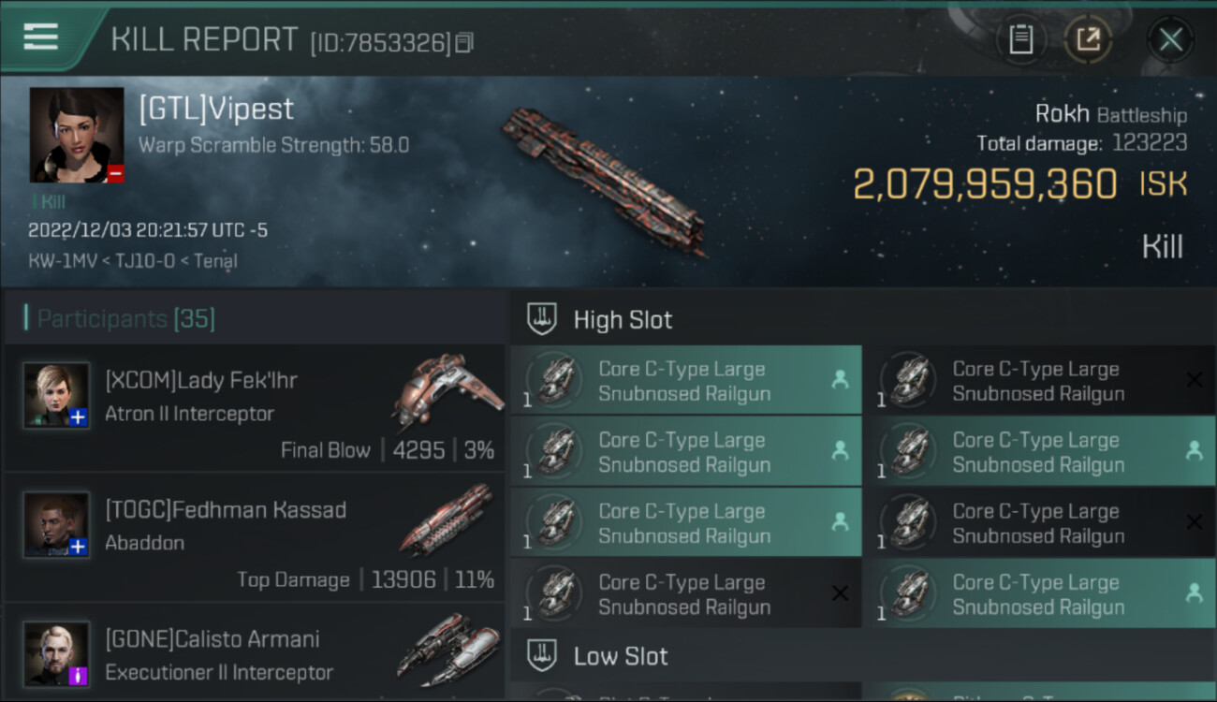Select Fedhman Kassad's Abaddon ship icon
Image resolution: width=1217 pixels, height=702 pixels.
pos(447,520)
